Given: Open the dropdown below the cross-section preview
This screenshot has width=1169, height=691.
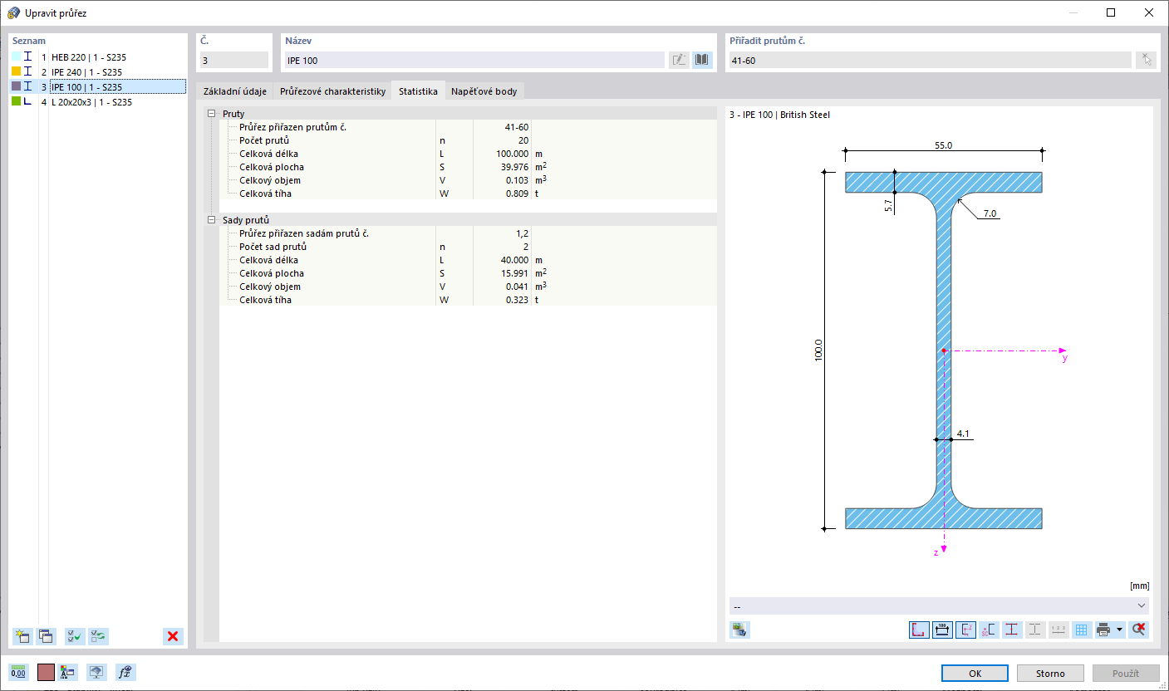Looking at the screenshot, I should (939, 606).
